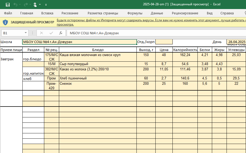Expand the Touch/Mouse mode dropdown arrow
This screenshot has height=153, width=246.
40,5
